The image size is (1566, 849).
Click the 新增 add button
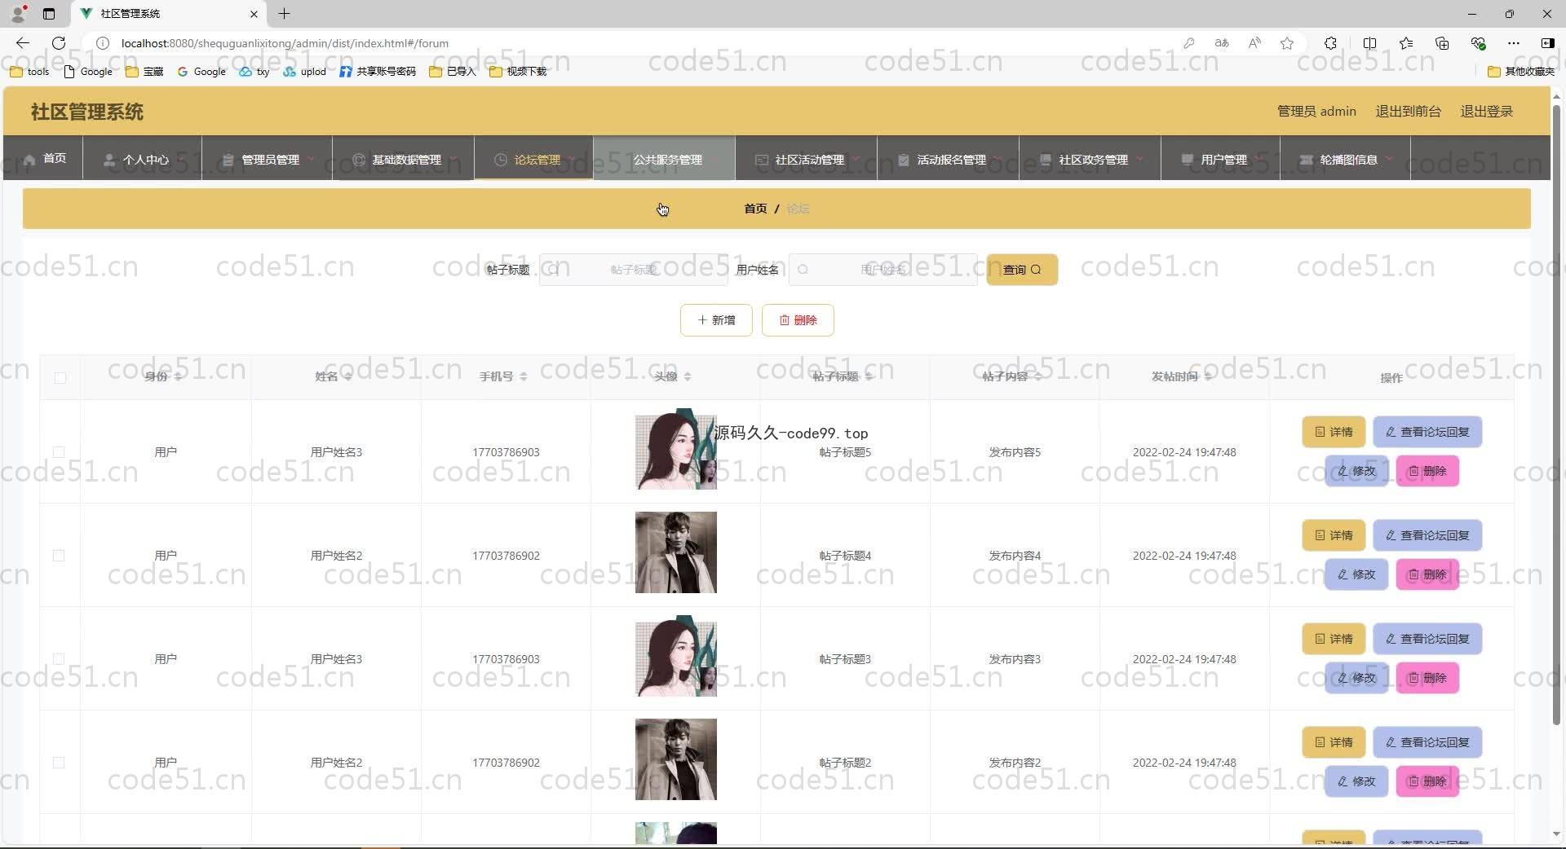(x=716, y=320)
